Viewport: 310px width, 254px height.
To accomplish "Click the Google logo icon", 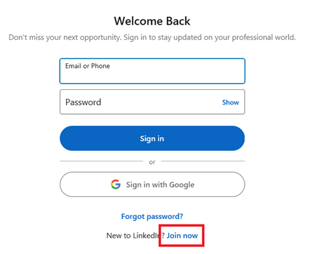I will [x=115, y=184].
